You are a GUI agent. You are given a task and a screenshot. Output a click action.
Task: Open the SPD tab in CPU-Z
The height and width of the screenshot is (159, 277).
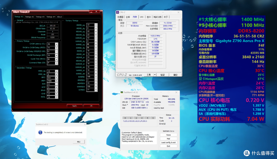coord(142,17)
